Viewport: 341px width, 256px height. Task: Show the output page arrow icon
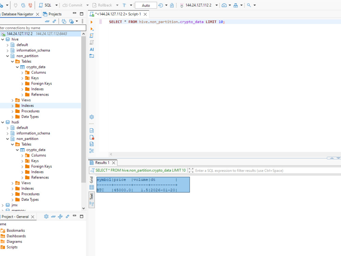[x=91, y=131]
